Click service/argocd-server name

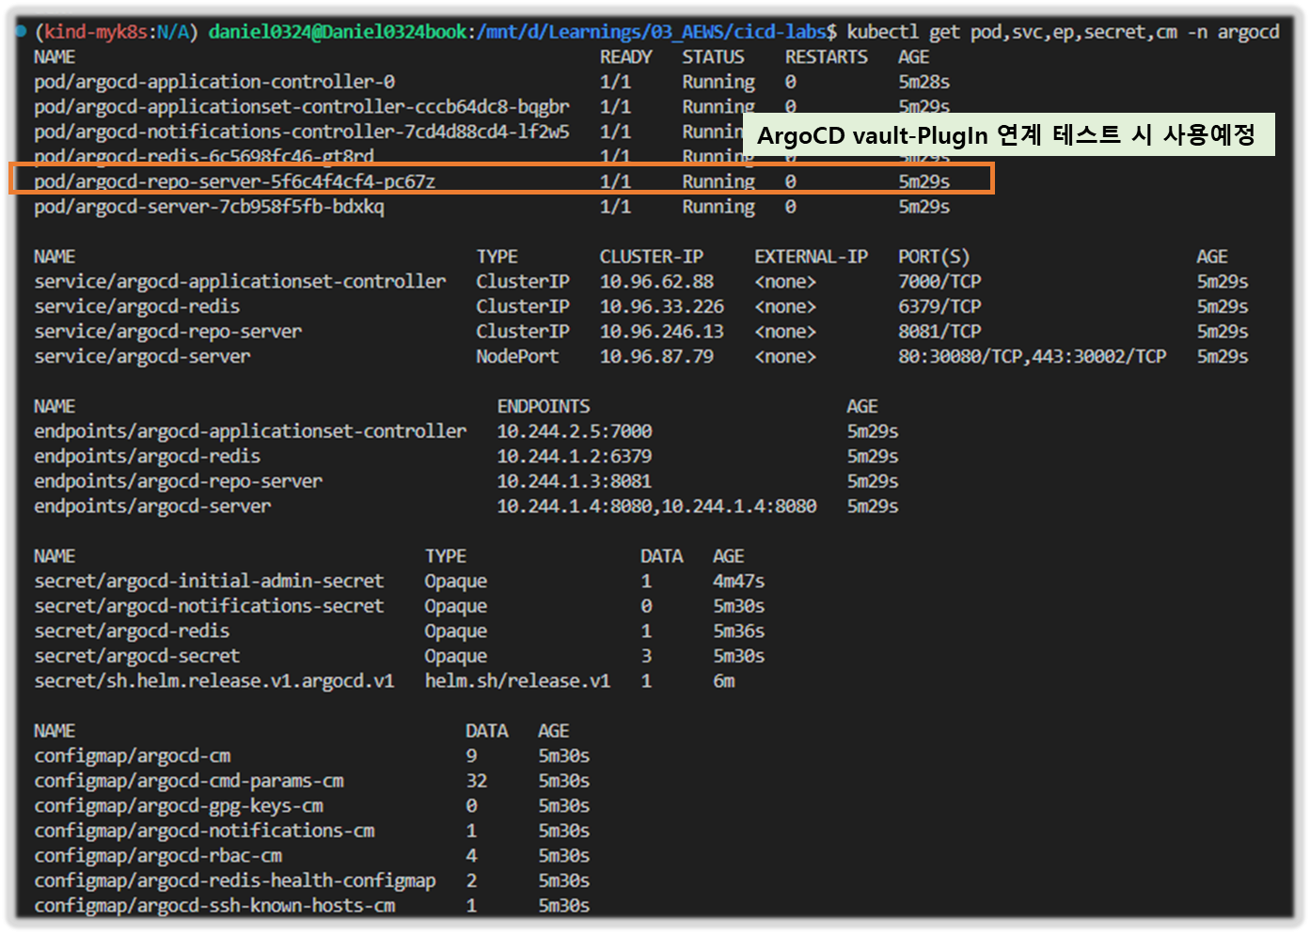142,356
